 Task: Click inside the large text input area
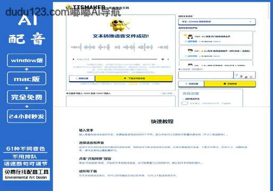pyautogui.click(x=121, y=101)
